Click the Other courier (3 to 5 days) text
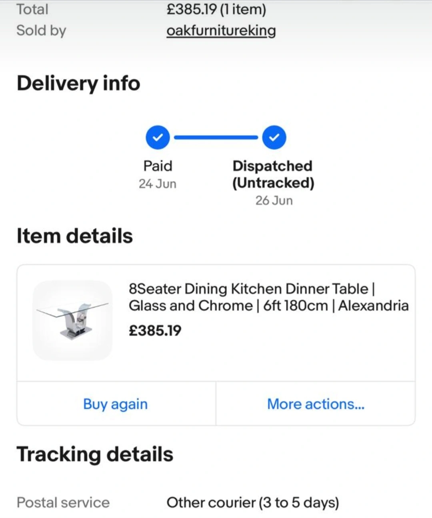 [252, 502]
